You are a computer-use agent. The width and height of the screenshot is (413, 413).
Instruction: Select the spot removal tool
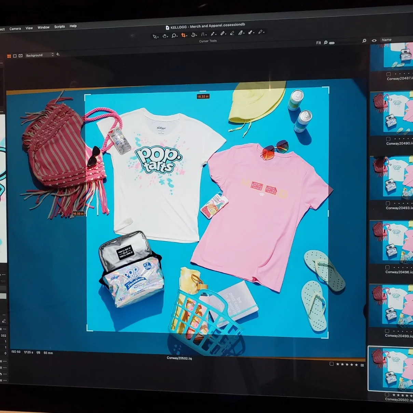click(x=222, y=33)
